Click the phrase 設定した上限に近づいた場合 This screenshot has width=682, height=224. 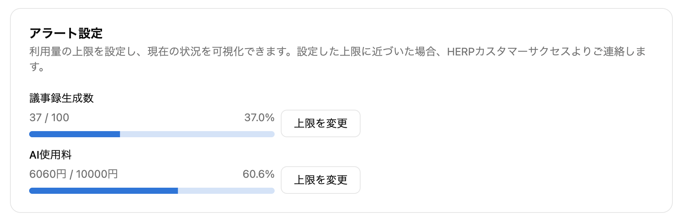click(366, 51)
